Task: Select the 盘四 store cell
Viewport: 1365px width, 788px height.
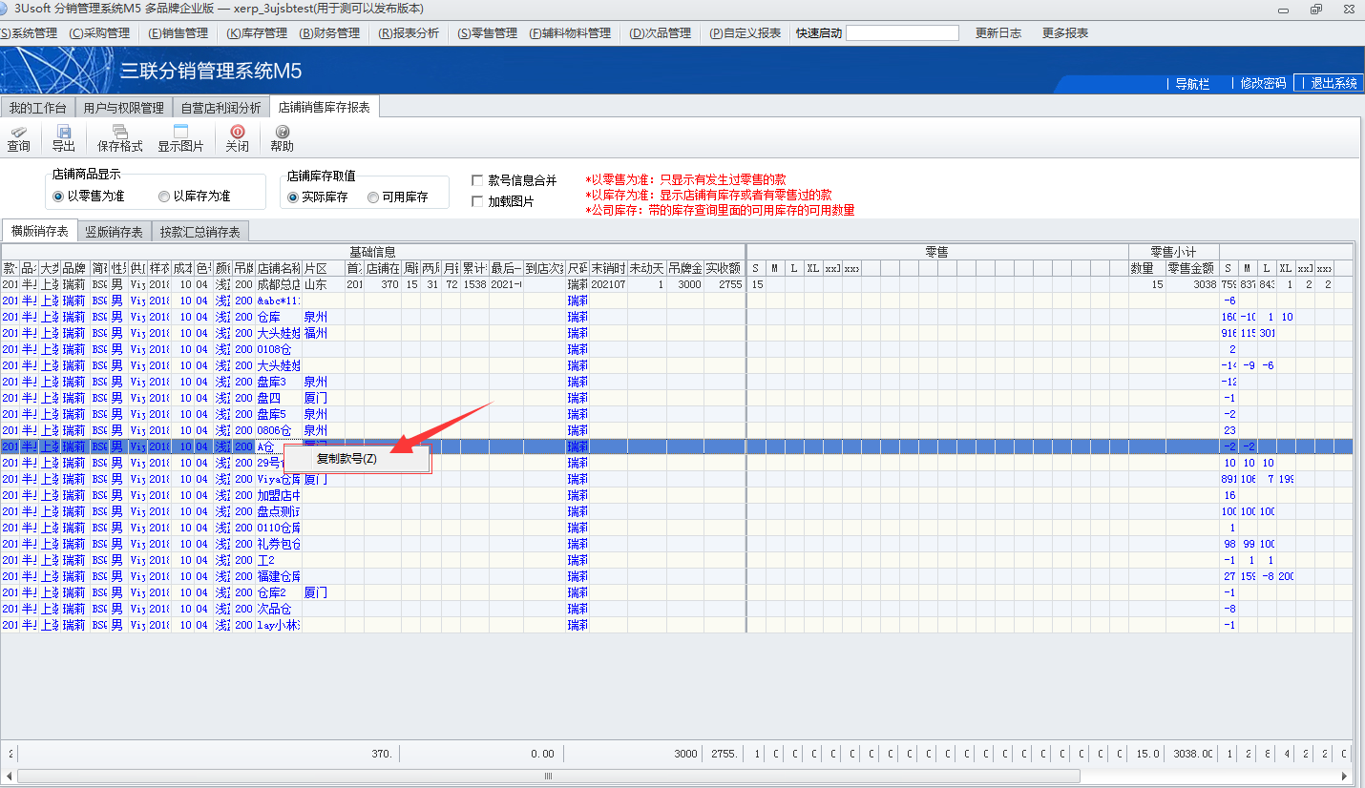Action: pos(279,398)
